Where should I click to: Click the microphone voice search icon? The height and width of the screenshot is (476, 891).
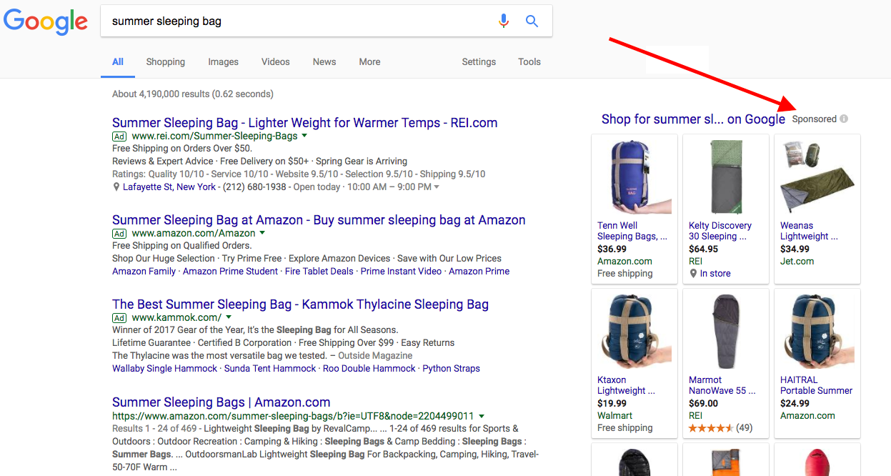(504, 21)
